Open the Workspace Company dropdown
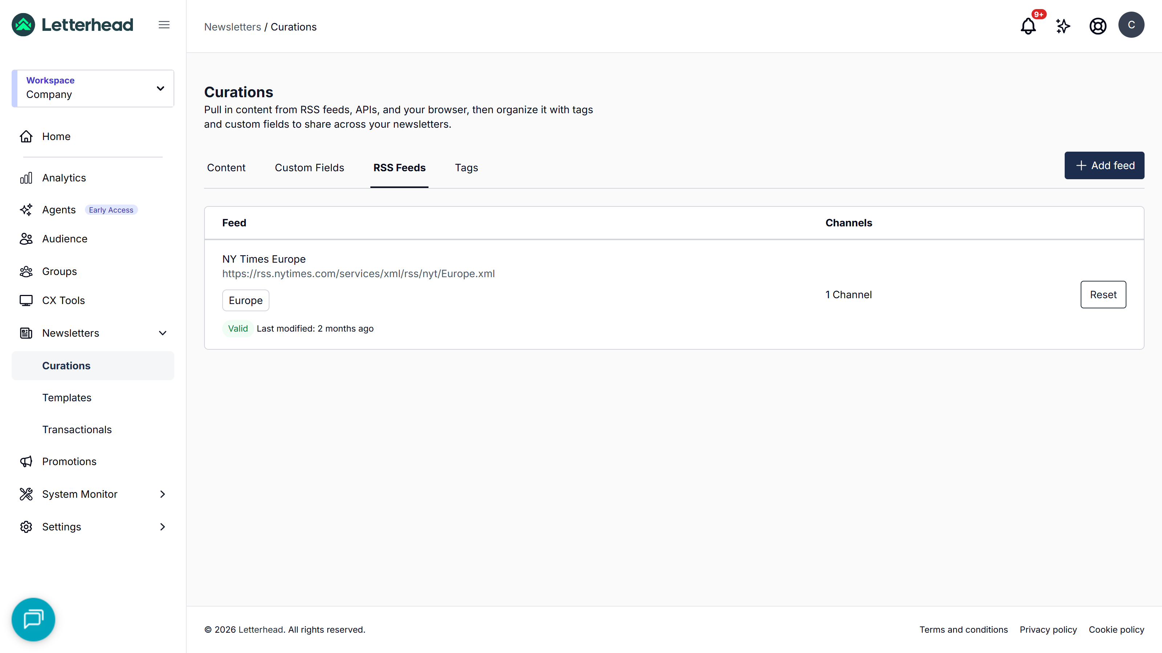This screenshot has width=1162, height=653. point(93,88)
